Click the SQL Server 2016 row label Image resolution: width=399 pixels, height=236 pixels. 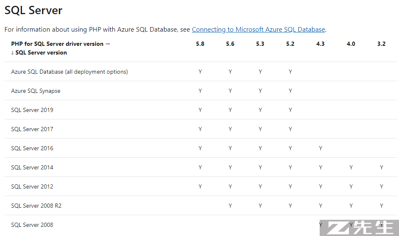click(32, 148)
